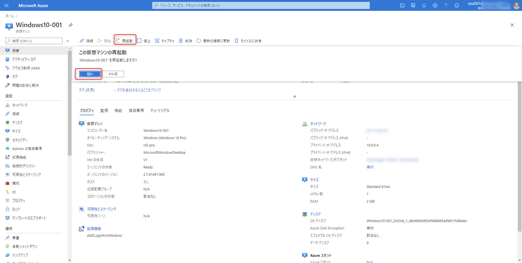The image size is (522, 263).
Task: Pin Windows10-001 to the dashboard
Action: 71,25
